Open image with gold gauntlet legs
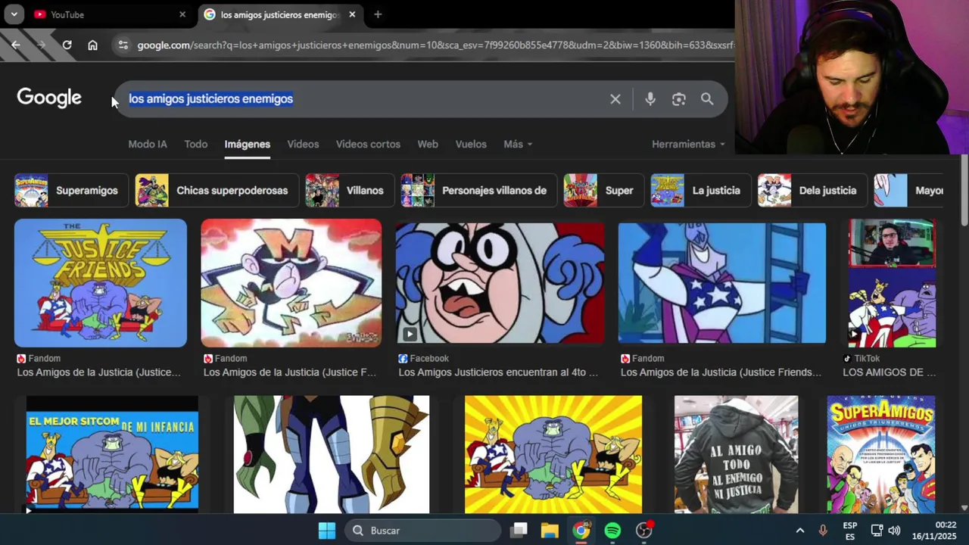The image size is (969, 545). point(332,454)
